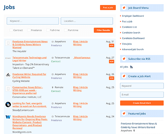
Task: Click the tag icon beside Create a Job Alert
Action: [124, 76]
